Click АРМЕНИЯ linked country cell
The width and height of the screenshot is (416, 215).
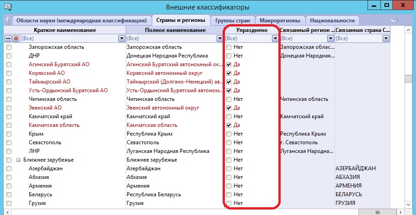point(348,186)
